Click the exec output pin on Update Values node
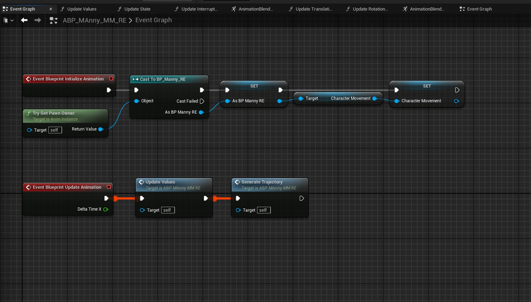This screenshot has height=302, width=531. tap(206, 198)
